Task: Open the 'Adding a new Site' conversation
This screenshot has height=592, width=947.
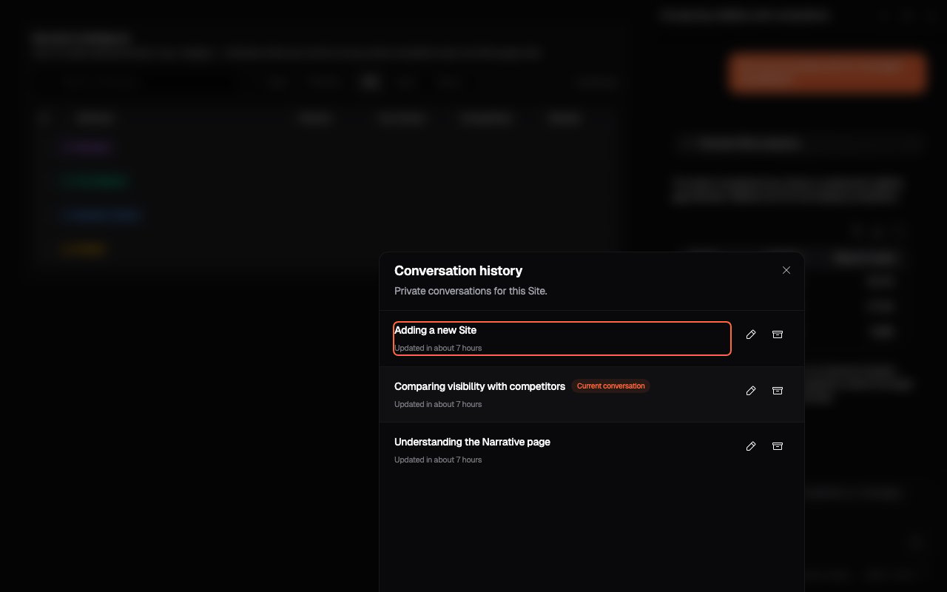Action: tap(562, 338)
